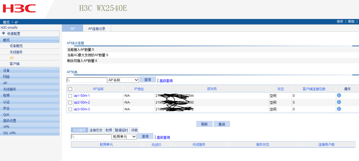Screen dimensions: 359x161
Task: Select the 连接历史 detail tab
Action: [x=96, y=130]
